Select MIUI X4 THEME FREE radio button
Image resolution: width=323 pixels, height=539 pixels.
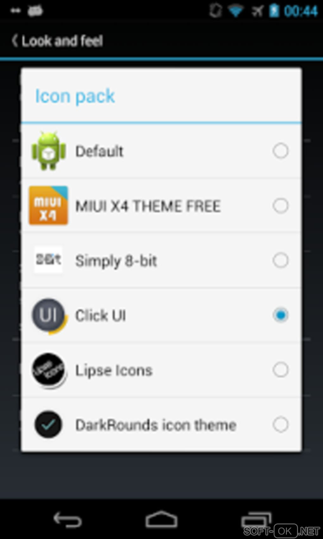(280, 206)
